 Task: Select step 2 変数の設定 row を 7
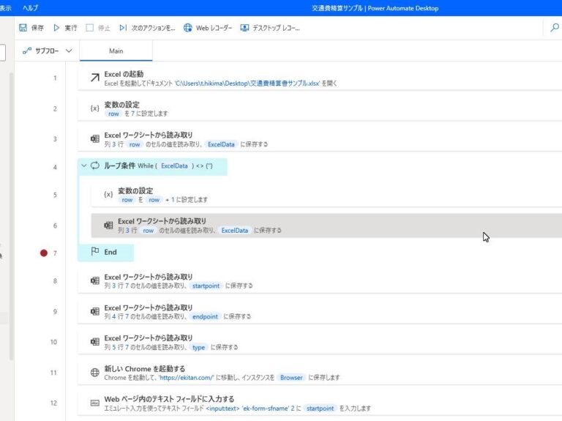pos(320,108)
